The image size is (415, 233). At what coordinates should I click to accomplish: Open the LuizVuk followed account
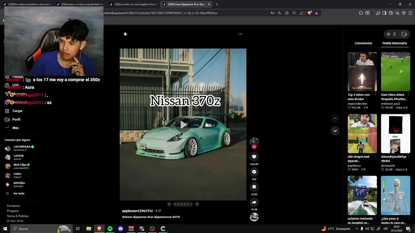14,157
